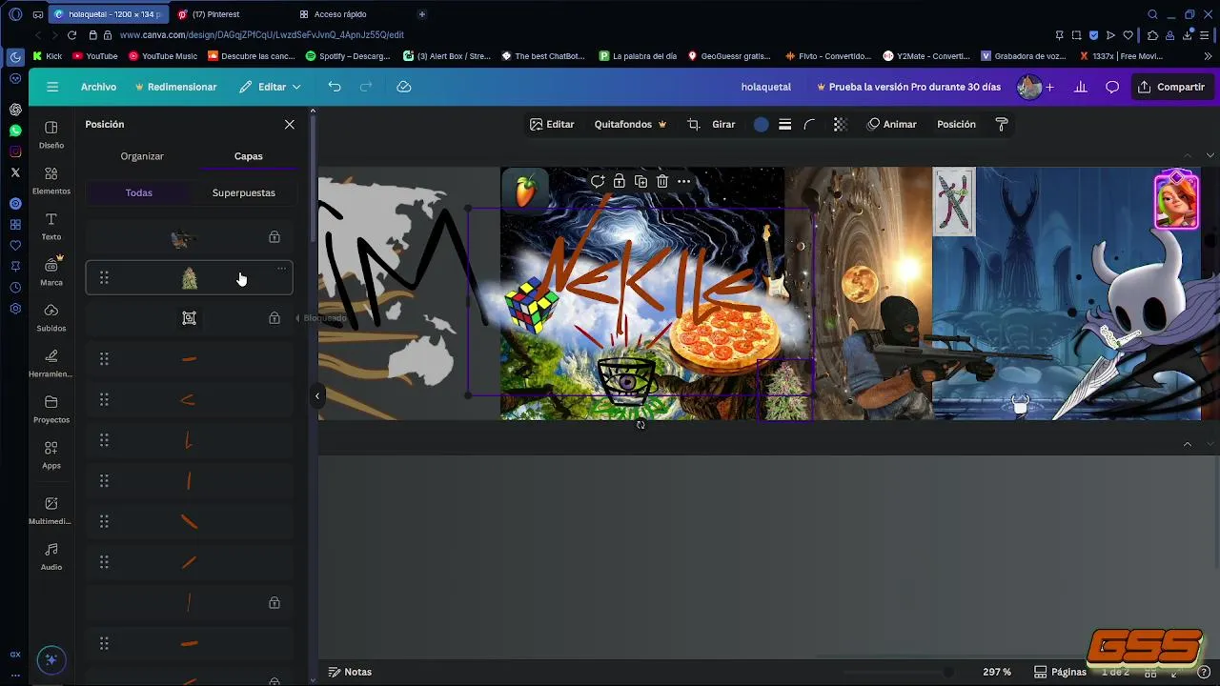Viewport: 1220px width, 686px height.
Task: Open options dots on selected plant layer
Action: (x=281, y=269)
